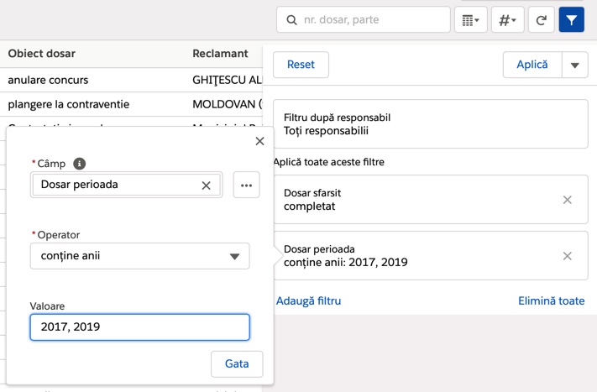
Task: Expand the Operator dropdown
Action: point(139,256)
